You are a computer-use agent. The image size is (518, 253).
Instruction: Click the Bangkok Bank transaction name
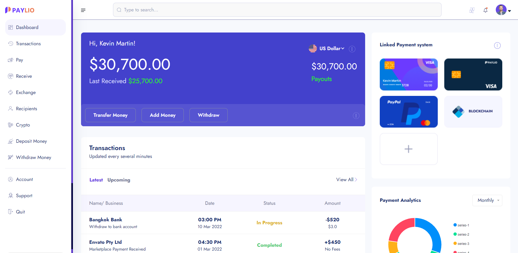[x=106, y=220]
